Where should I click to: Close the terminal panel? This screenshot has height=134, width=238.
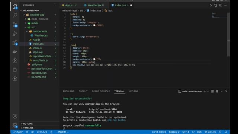[226, 91]
